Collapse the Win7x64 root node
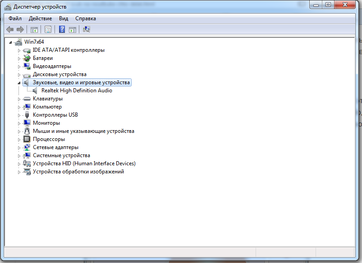Image resolution: width=362 pixels, height=263 pixels. pos(11,42)
